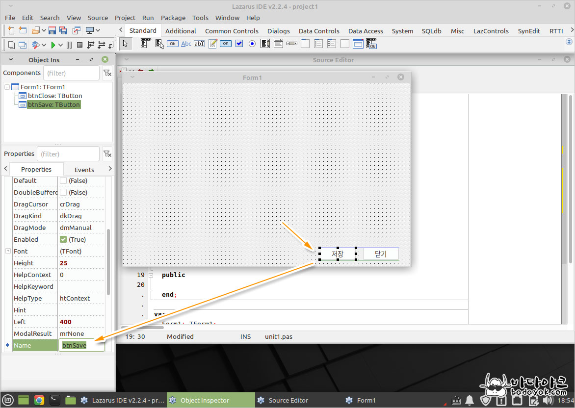The height and width of the screenshot is (408, 575).
Task: Open the Project menu
Action: pos(125,18)
